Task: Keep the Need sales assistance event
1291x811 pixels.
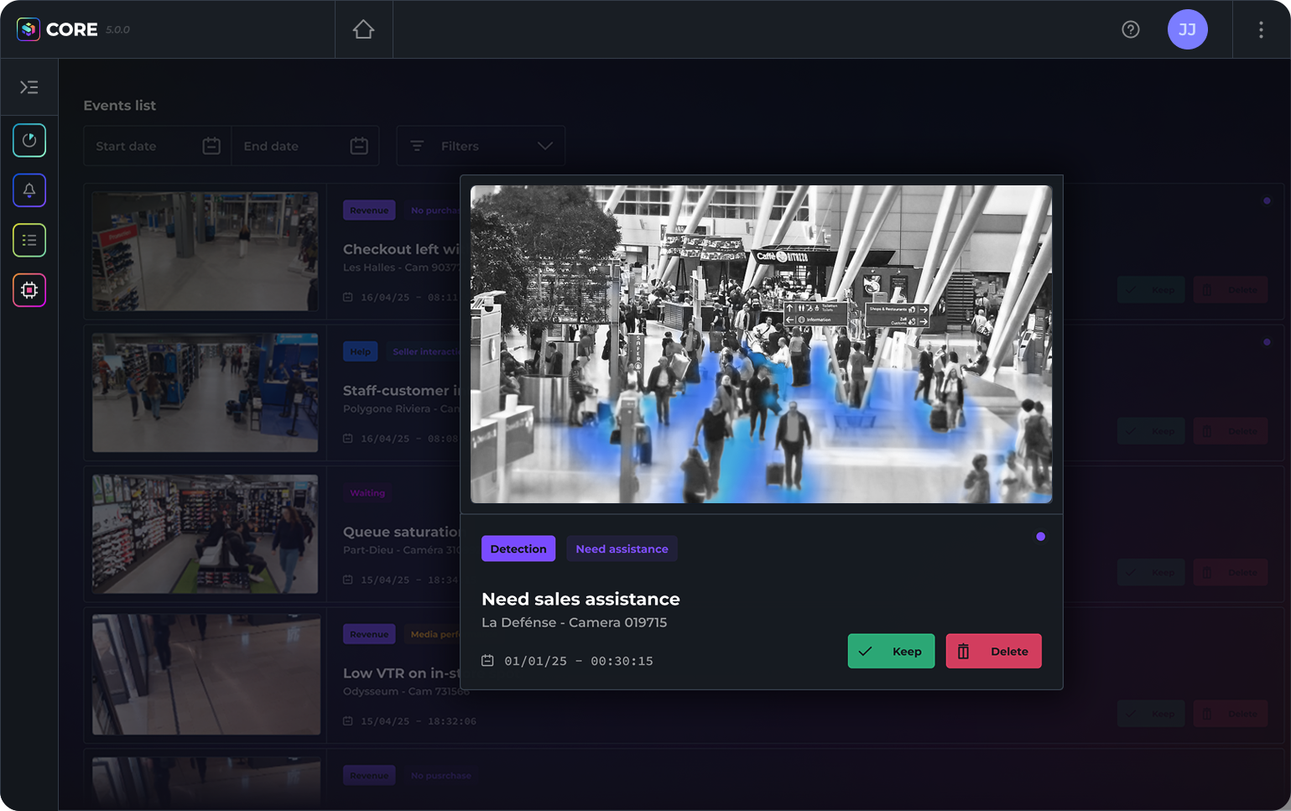Action: (x=890, y=651)
